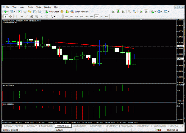
Task: Expand the Templates dropdown arrow
Action: click(168, 12)
